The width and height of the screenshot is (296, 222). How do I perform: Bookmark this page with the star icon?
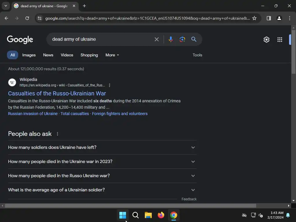[x=254, y=18]
